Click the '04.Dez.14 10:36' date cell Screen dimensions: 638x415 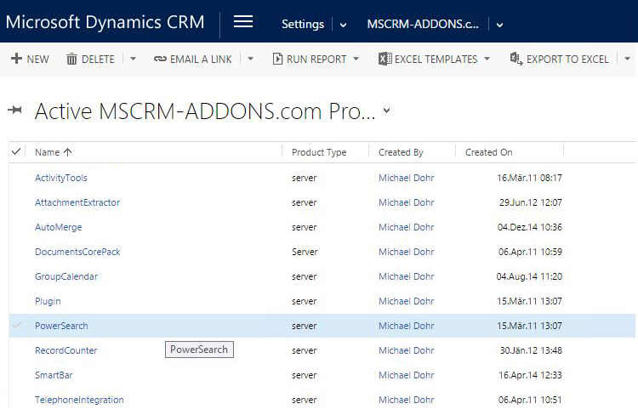530,227
